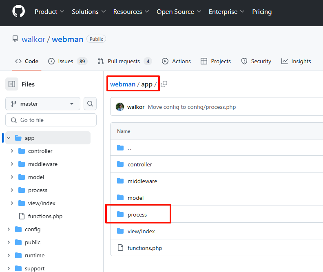The height and width of the screenshot is (272, 323).
Task: Select view/index in the file tree
Action: 42,203
